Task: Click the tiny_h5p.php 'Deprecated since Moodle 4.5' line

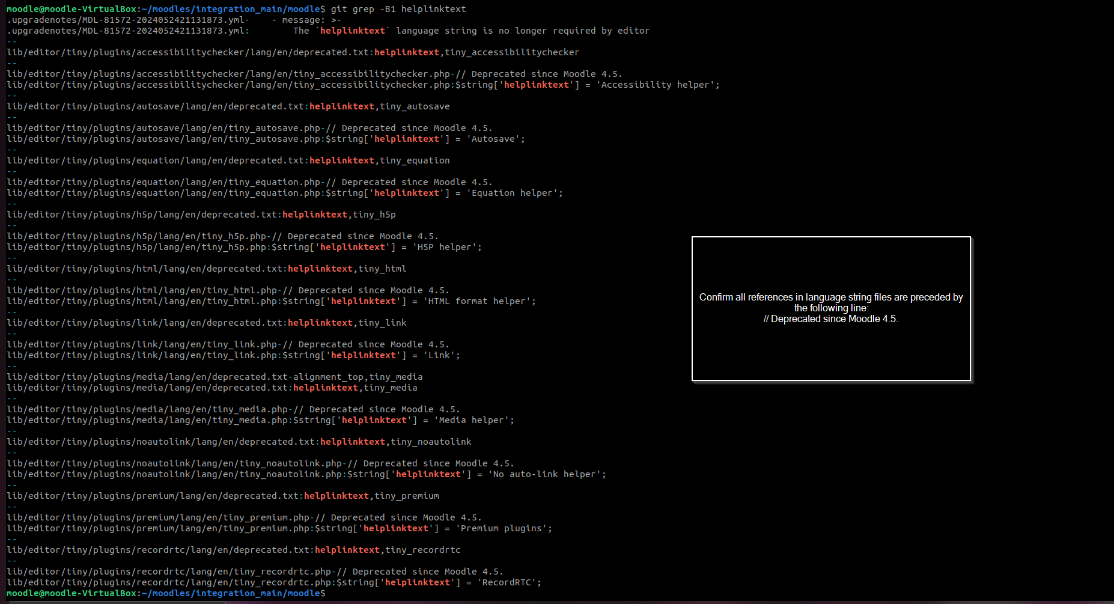Action: pos(223,236)
